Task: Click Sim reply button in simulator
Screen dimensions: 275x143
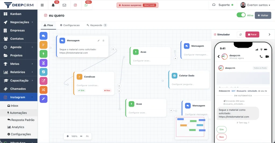Action: (x=222, y=130)
